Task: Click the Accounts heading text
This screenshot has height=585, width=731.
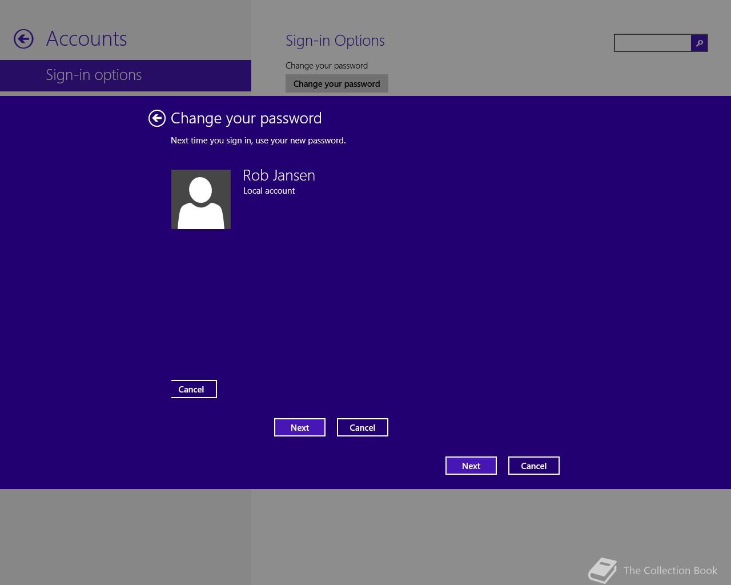Action: [87, 39]
